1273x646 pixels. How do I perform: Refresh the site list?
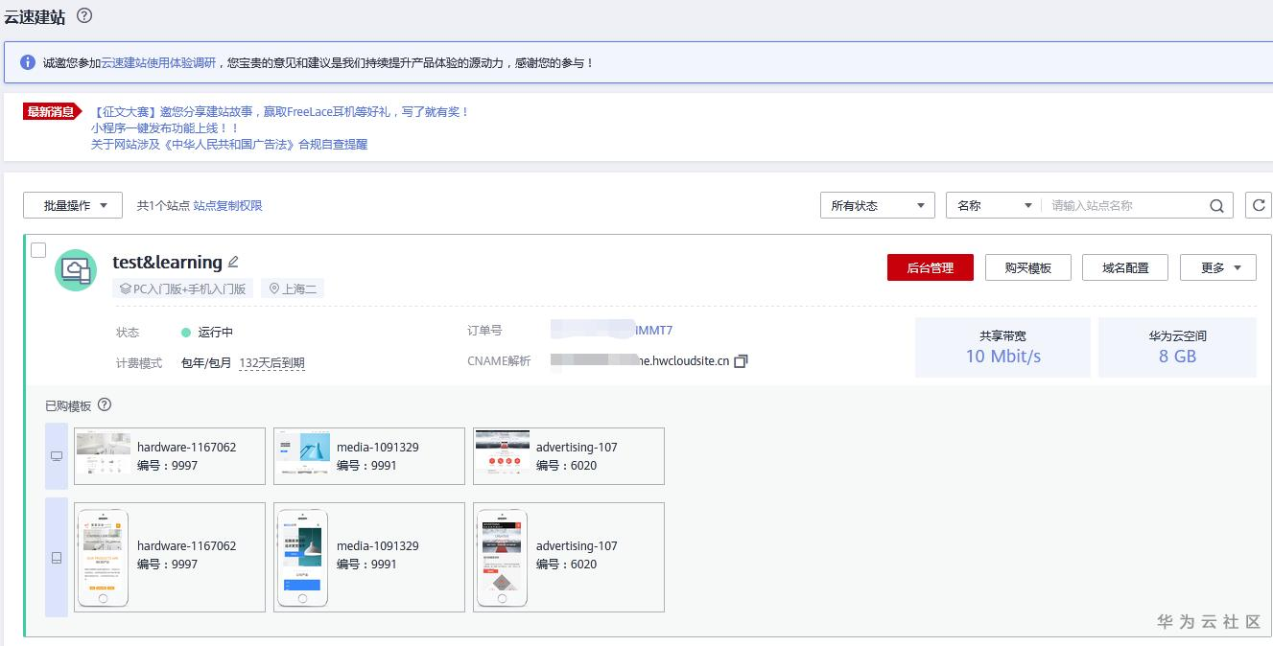1258,205
